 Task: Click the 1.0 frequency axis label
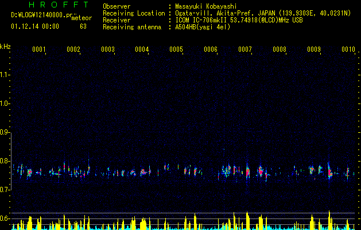(4, 103)
